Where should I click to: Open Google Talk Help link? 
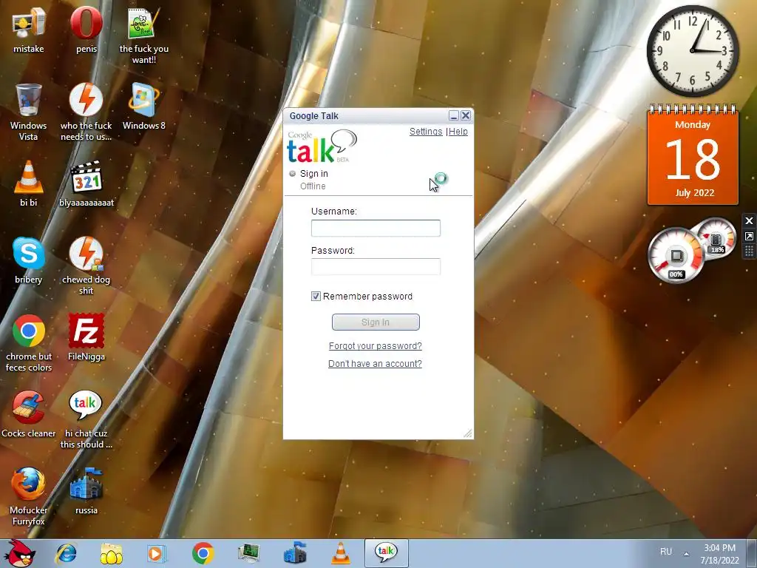[458, 132]
